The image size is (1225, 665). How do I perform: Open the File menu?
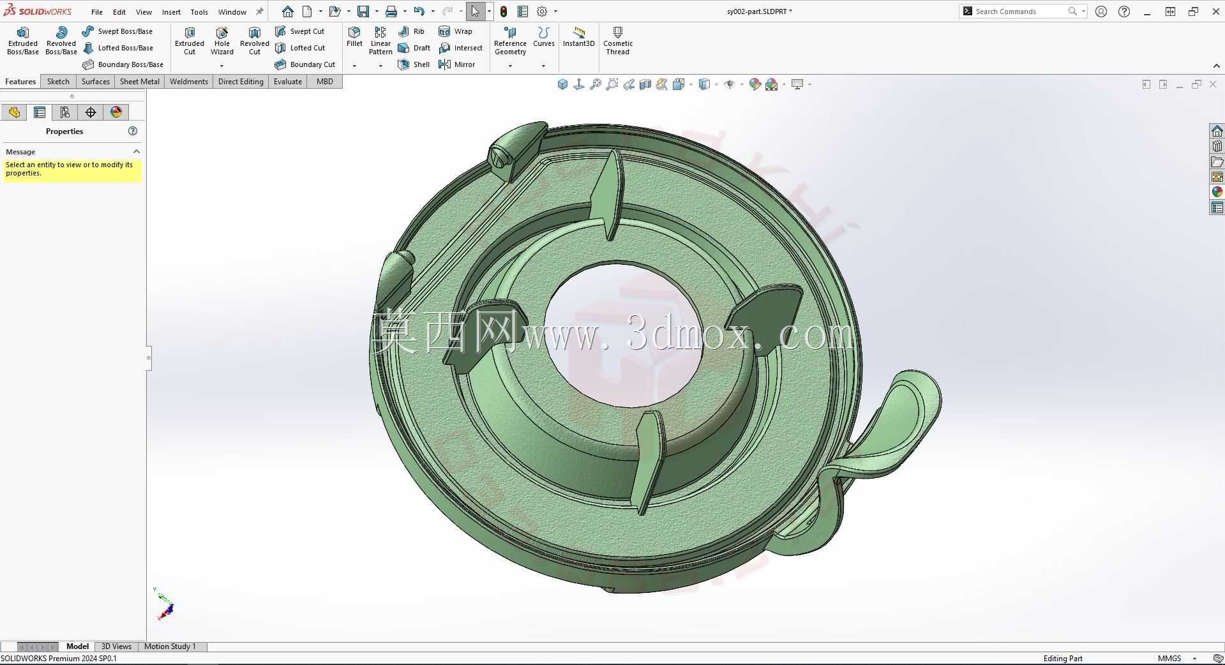click(x=97, y=12)
